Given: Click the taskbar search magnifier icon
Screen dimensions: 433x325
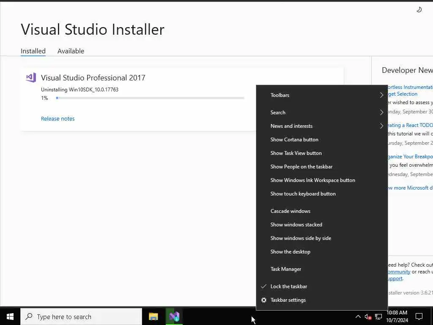Looking at the screenshot, I should 29,317.
